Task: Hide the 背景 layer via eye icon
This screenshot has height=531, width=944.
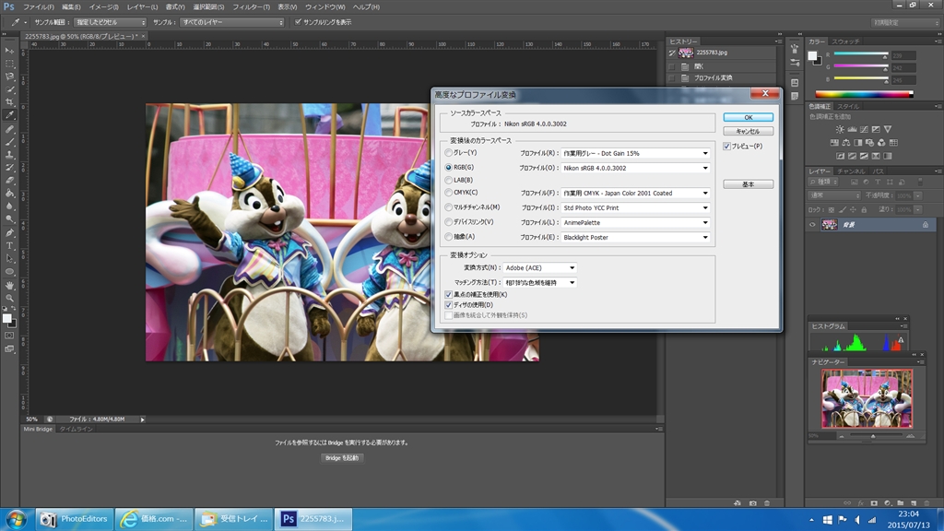Action: (x=812, y=224)
